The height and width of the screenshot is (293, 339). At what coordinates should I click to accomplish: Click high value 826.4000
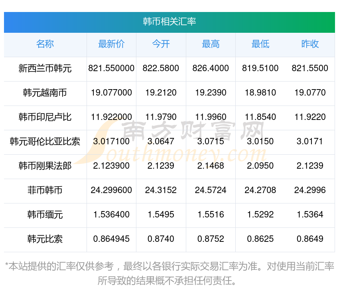click(x=211, y=68)
